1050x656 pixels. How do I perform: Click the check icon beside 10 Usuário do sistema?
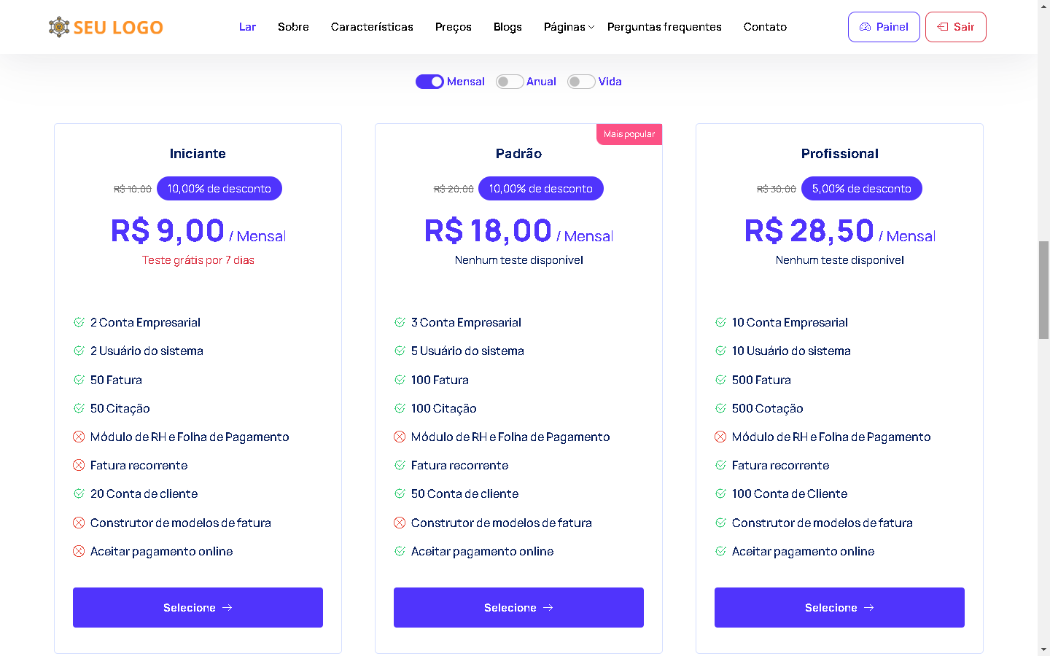720,351
